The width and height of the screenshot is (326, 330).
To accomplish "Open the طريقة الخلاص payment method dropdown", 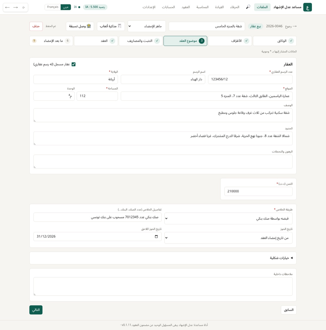I will (x=228, y=218).
